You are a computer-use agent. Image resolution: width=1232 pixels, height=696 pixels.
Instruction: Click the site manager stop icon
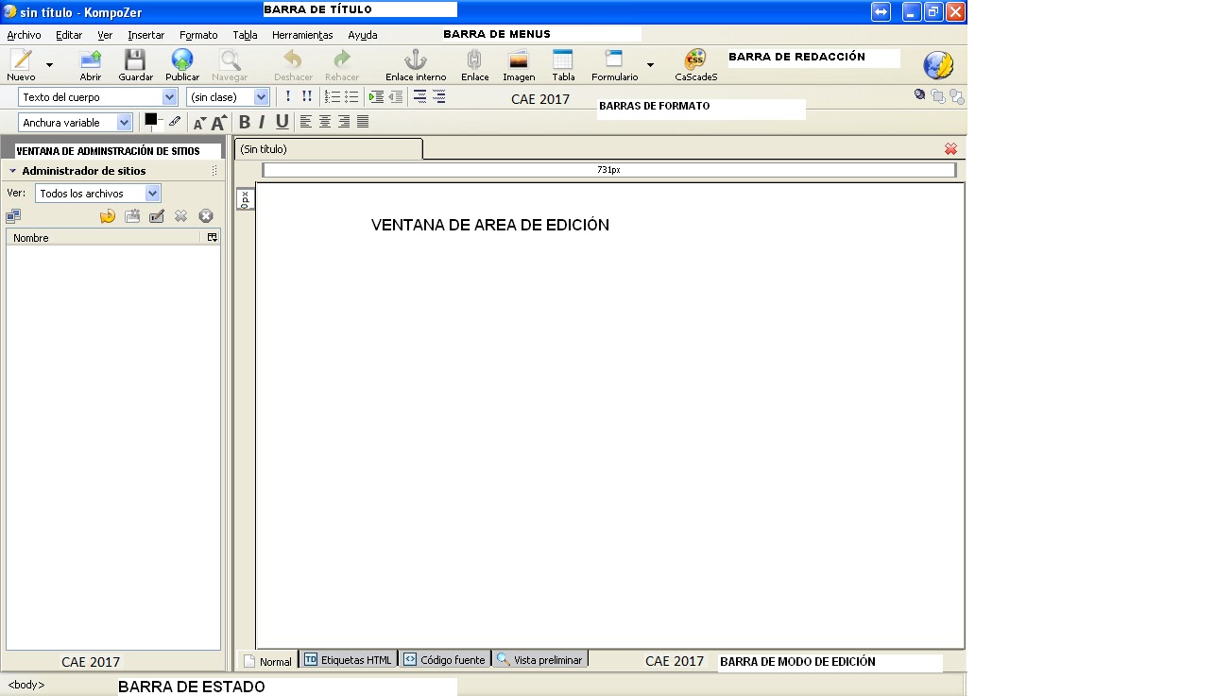206,216
